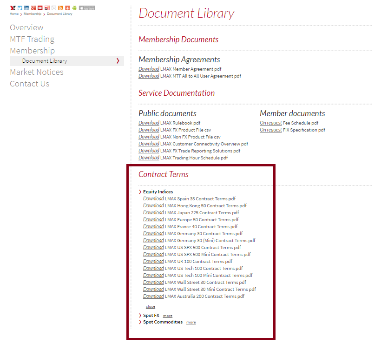Click the Spot FX heading text
This screenshot has width=381, height=343.
click(x=151, y=316)
